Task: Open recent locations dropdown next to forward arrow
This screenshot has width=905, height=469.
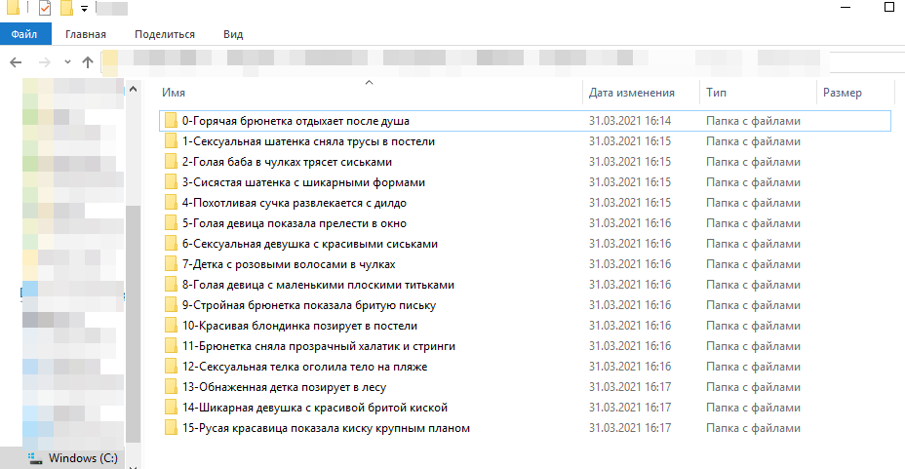Action: click(x=67, y=61)
